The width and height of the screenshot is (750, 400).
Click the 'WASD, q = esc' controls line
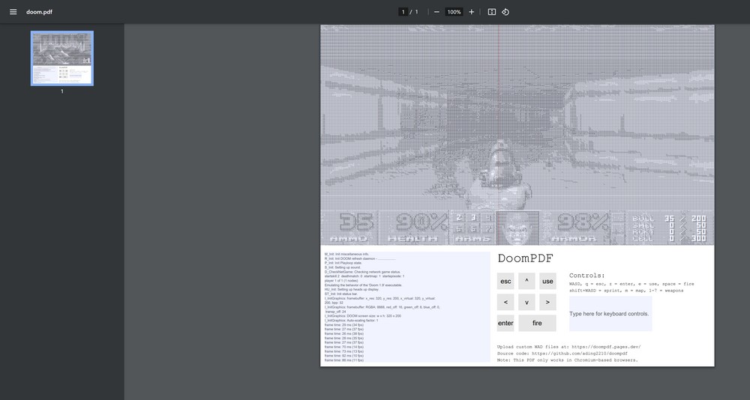point(631,284)
